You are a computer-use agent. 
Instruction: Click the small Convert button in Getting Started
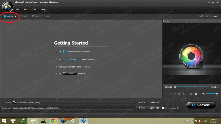(x=70, y=74)
